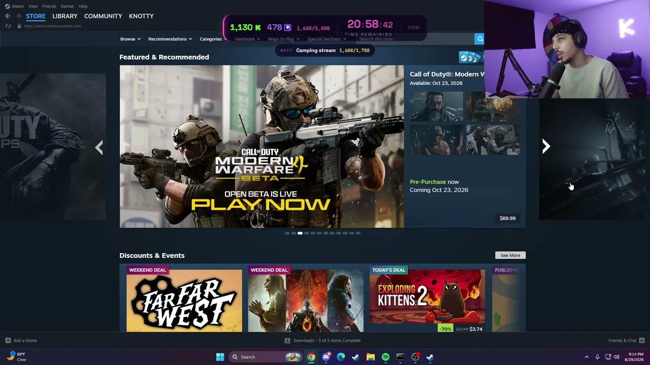
Task: Click the Add a Game plus icon
Action: point(8,341)
